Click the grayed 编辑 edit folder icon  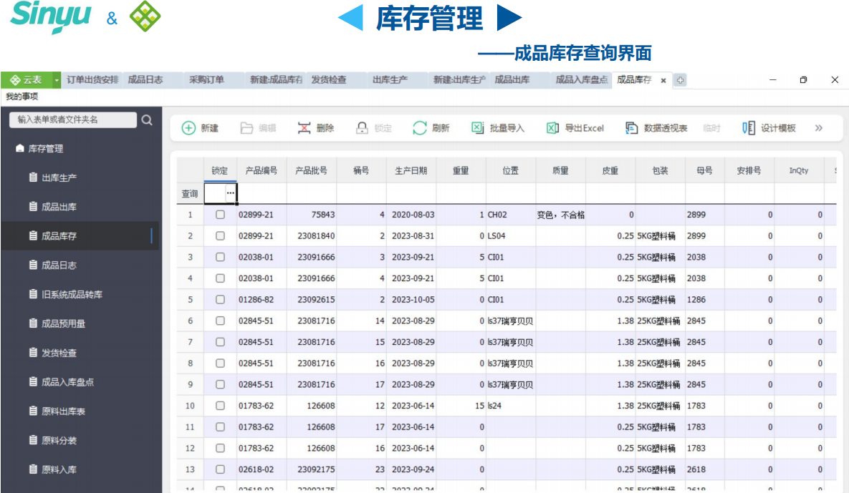pyautogui.click(x=246, y=128)
